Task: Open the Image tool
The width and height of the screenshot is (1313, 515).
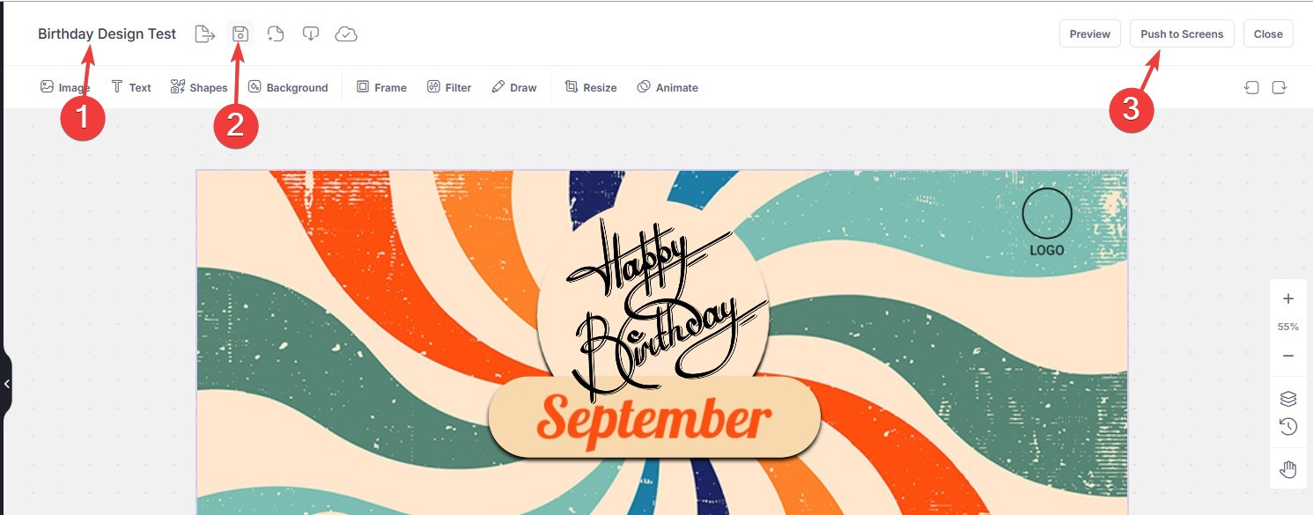Action: point(65,87)
